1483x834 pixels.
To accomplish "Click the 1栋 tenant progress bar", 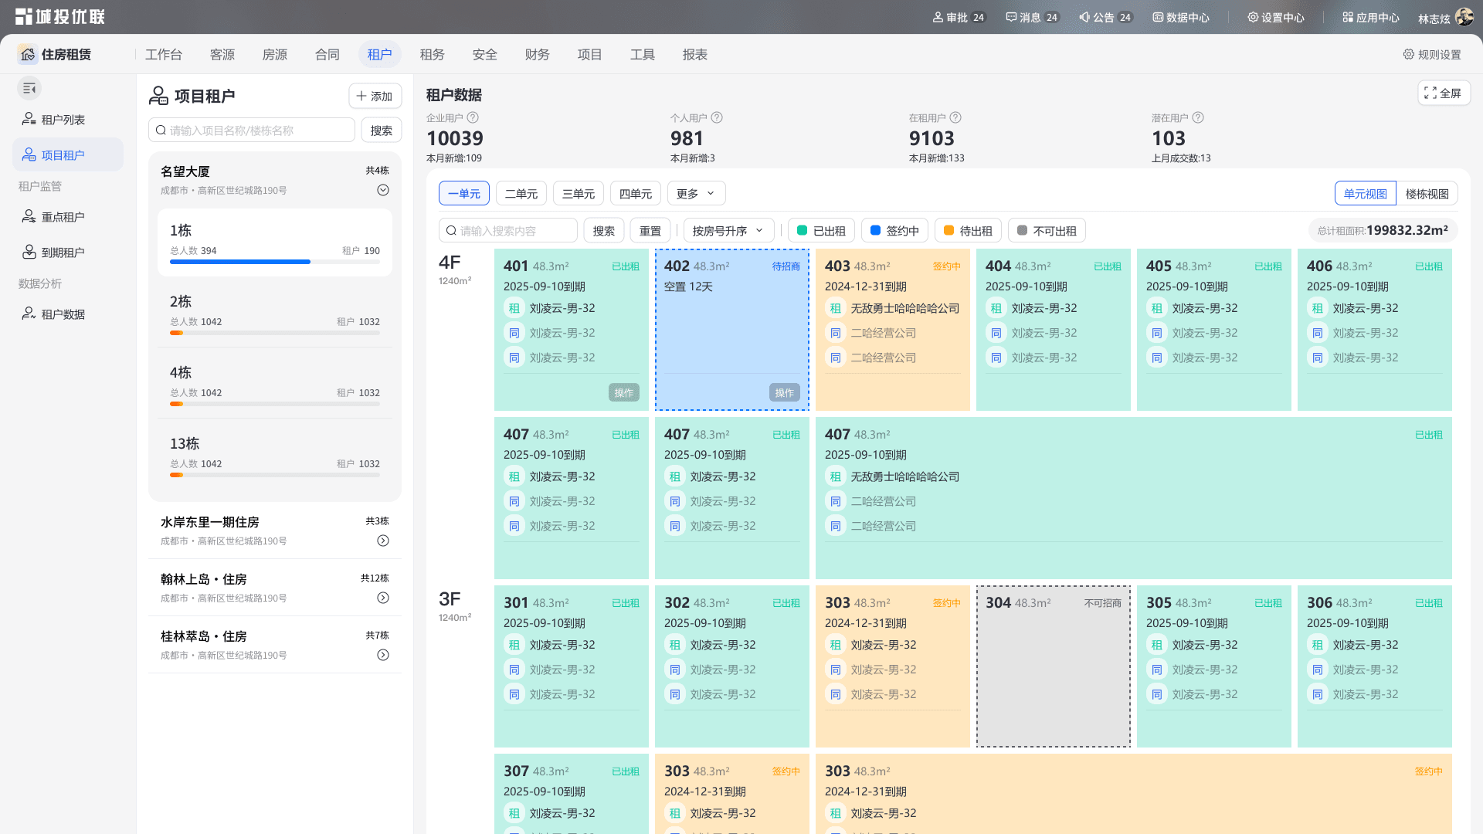I will coord(275,262).
